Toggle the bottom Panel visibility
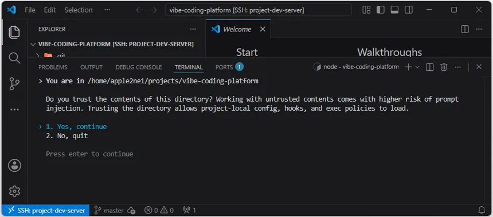This screenshot has width=493, height=217. pyautogui.click(x=394, y=10)
